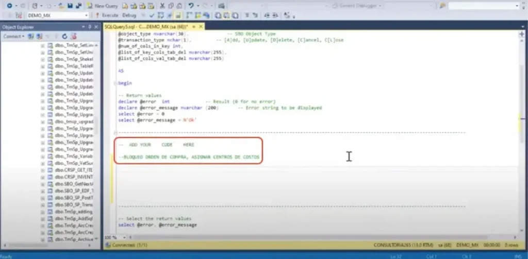Screen dimensions: 528x259
Task: Click the Find in Files flag icon
Action: (442, 6)
